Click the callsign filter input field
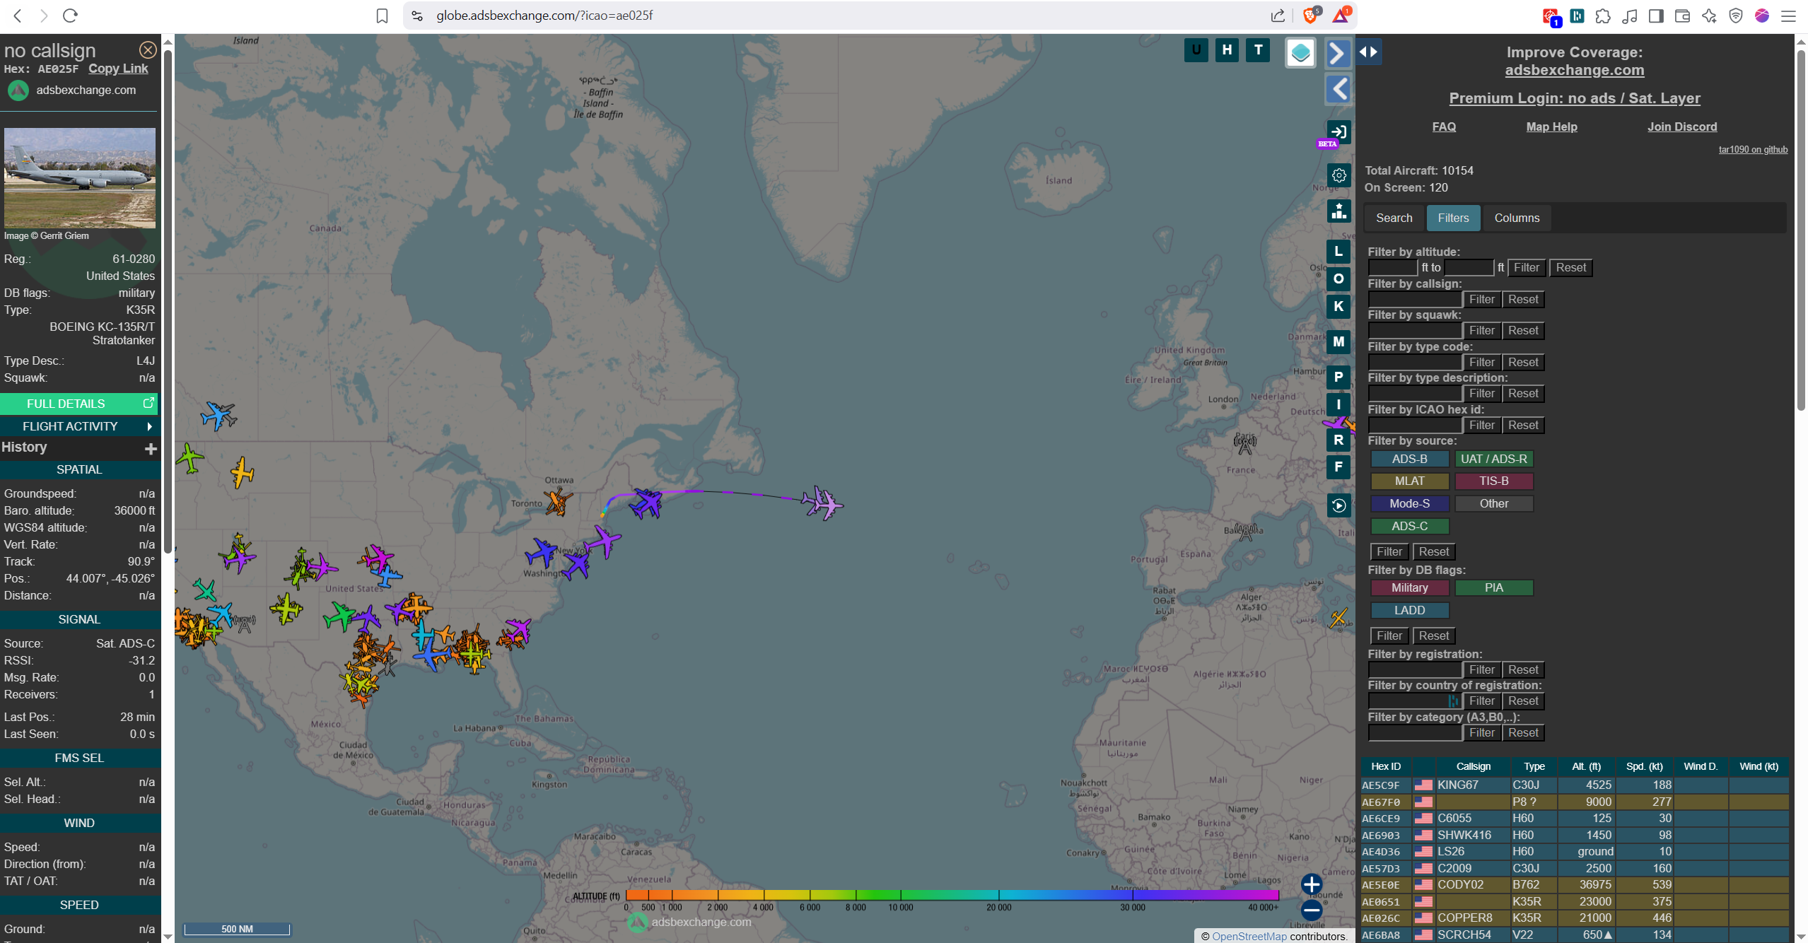Image resolution: width=1808 pixels, height=943 pixels. coord(1415,299)
